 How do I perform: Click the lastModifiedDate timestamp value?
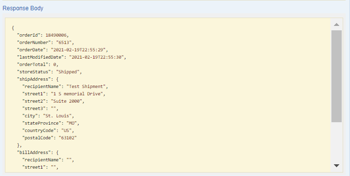point(96,57)
